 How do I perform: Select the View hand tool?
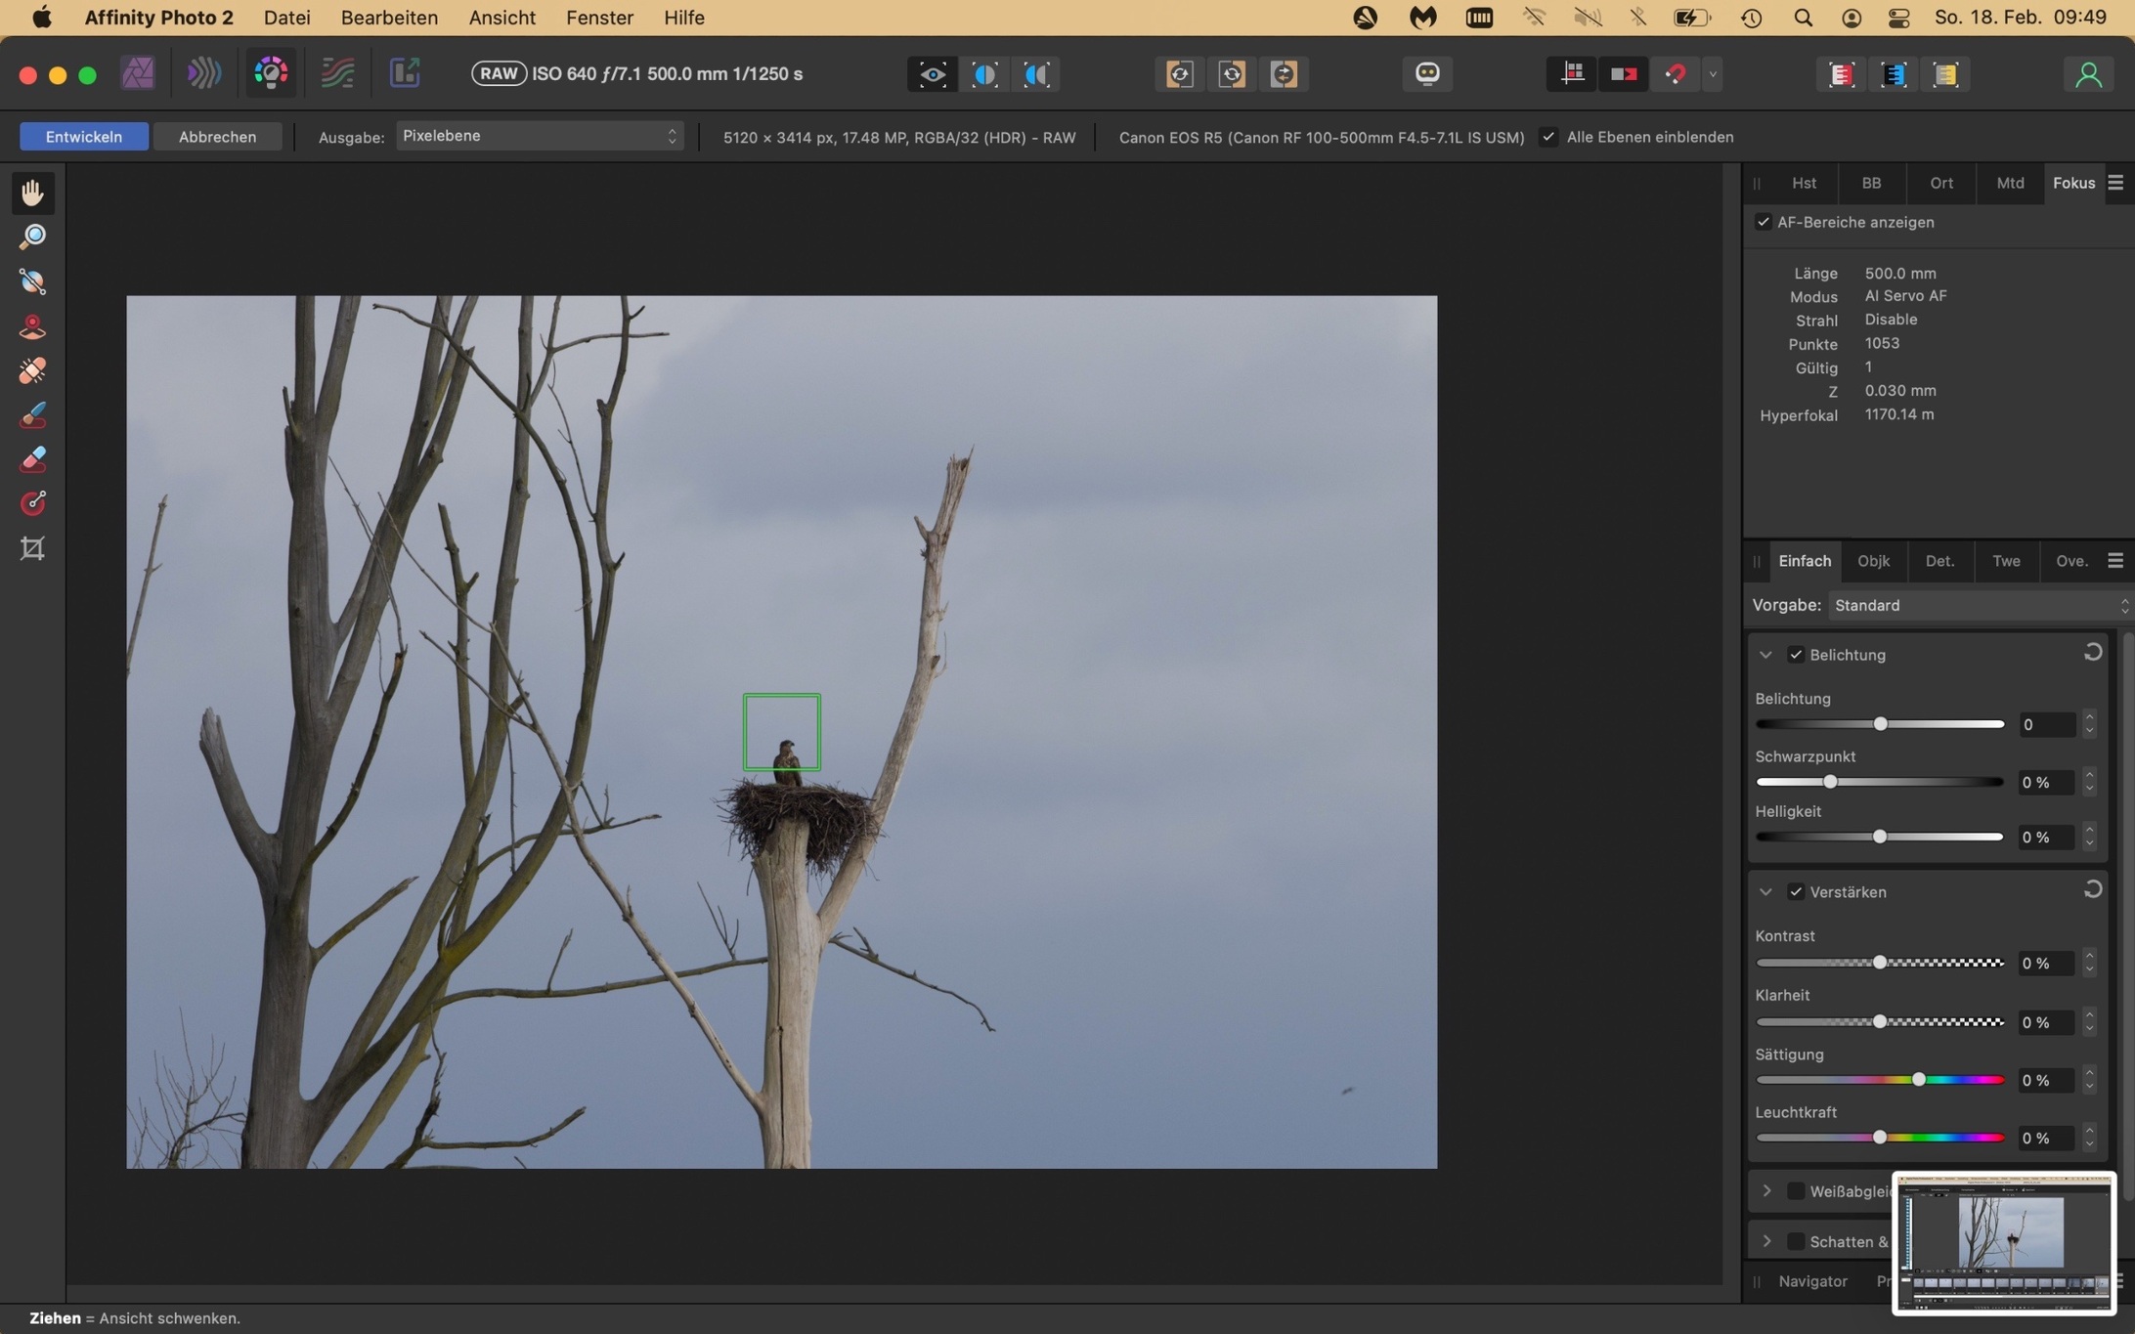tap(32, 193)
